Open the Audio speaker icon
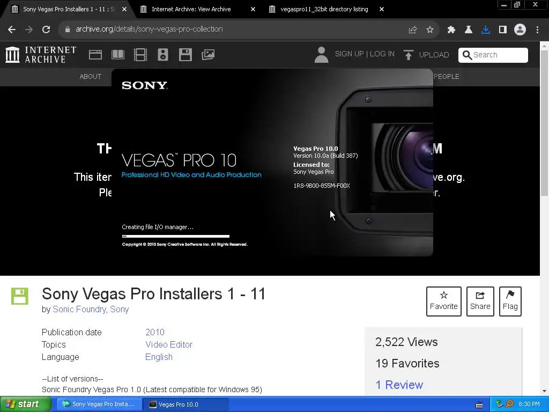Image resolution: width=549 pixels, height=412 pixels. pos(163,55)
